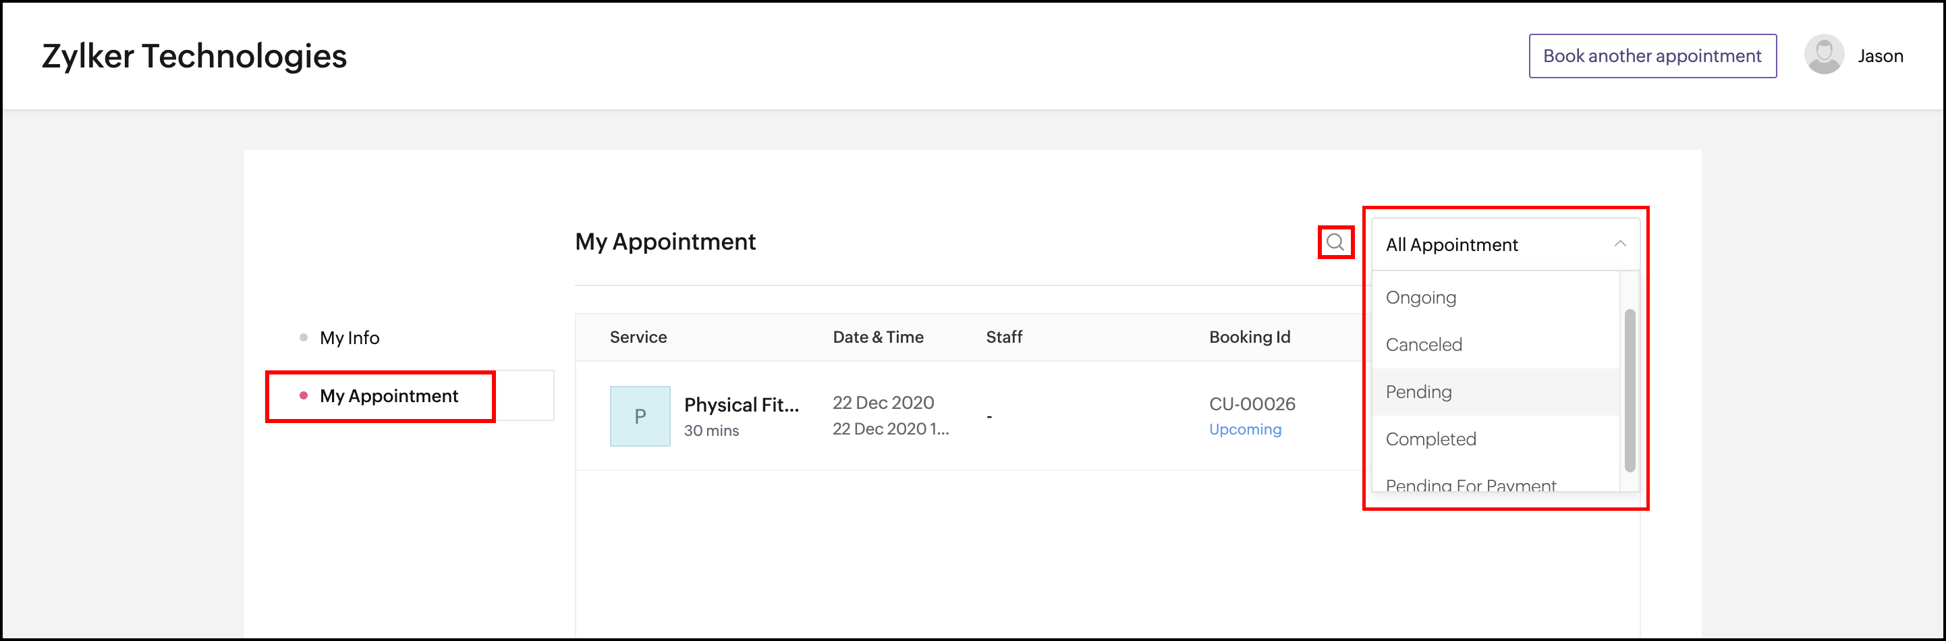Image resolution: width=1946 pixels, height=641 pixels.
Task: Select Completed from the dropdown list
Action: point(1430,439)
